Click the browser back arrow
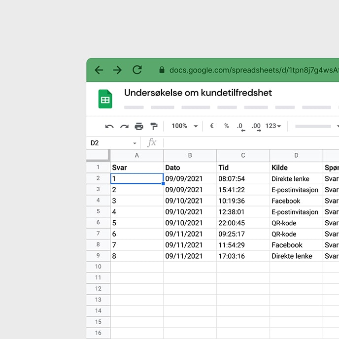The height and width of the screenshot is (339, 339). [x=99, y=70]
